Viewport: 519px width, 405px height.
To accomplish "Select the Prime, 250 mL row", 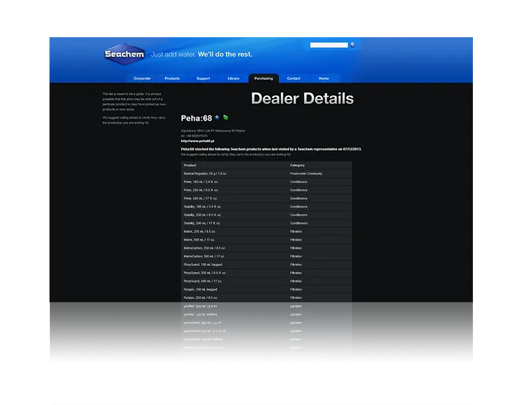I will point(267,190).
